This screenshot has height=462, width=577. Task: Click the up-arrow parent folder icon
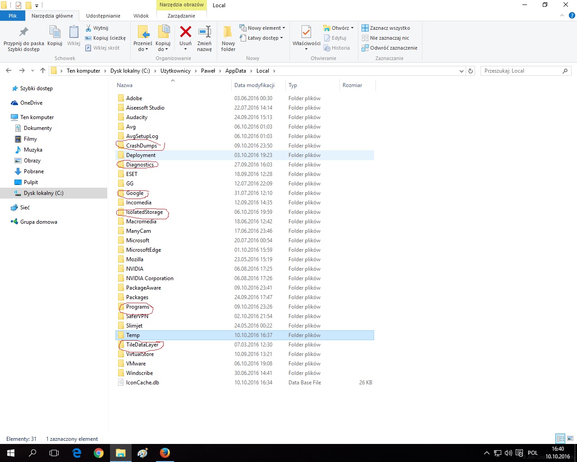pos(43,71)
